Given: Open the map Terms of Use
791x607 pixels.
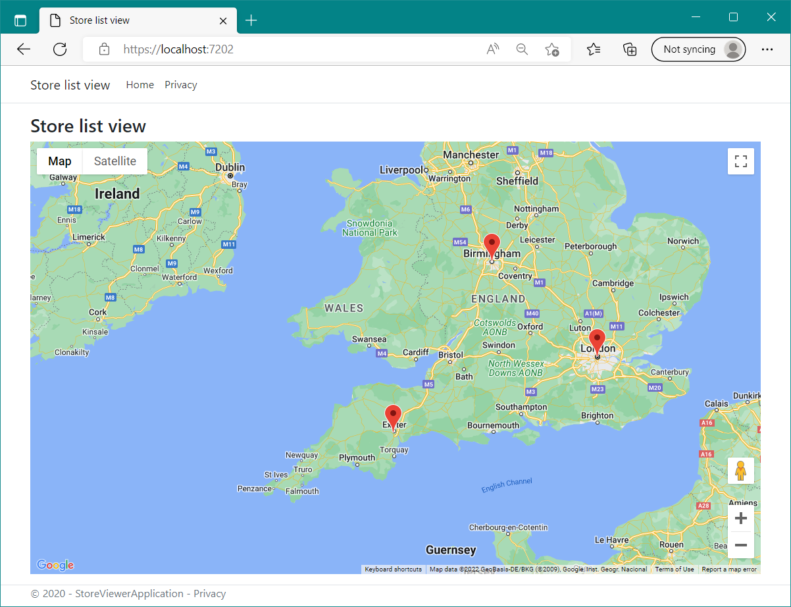Looking at the screenshot, I should pyautogui.click(x=675, y=569).
